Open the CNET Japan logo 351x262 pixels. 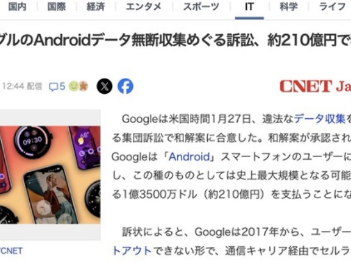point(315,86)
